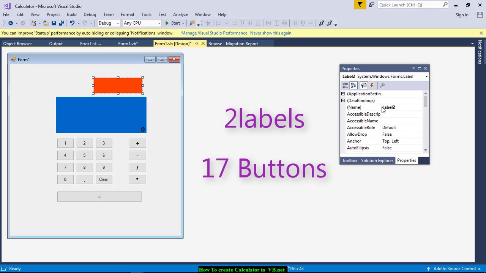Viewport: 486px width, 273px height.
Task: Click the Never show this again link
Action: click(271, 33)
